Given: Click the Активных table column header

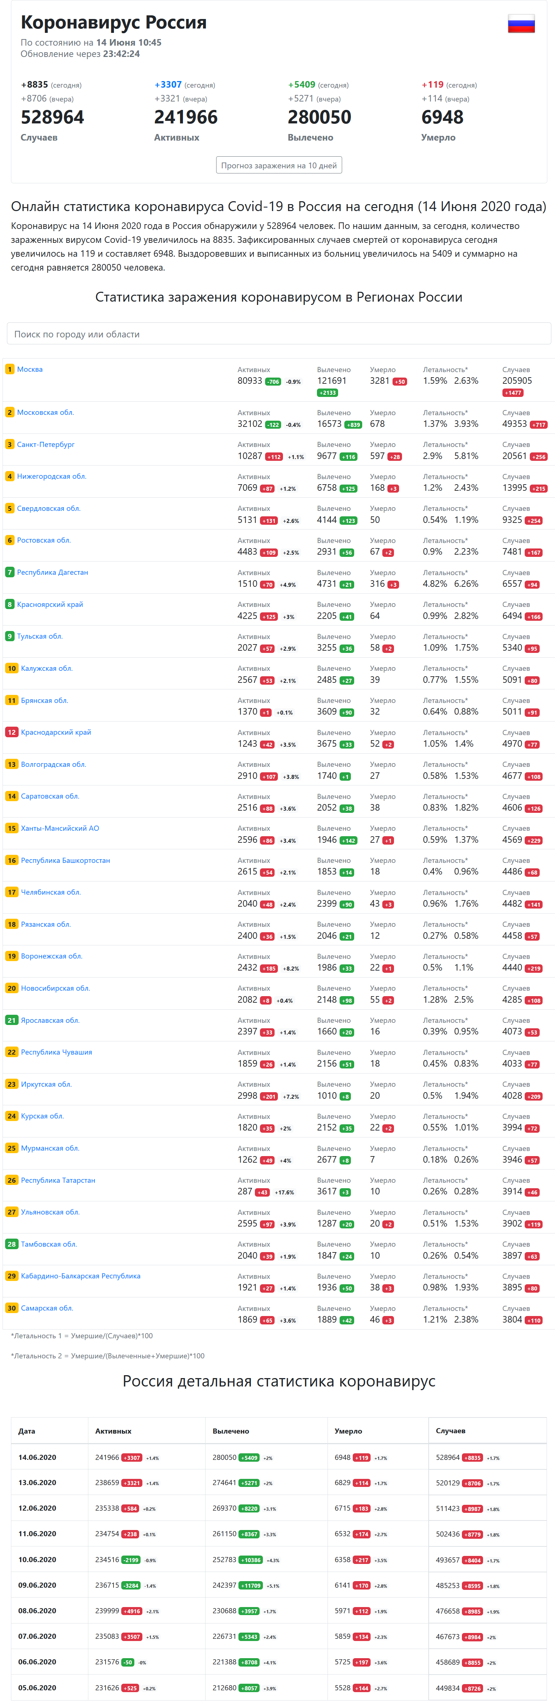Looking at the screenshot, I should click(113, 1431).
